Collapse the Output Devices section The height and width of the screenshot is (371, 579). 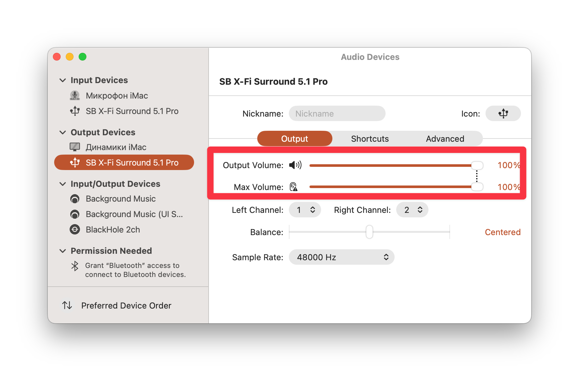63,132
